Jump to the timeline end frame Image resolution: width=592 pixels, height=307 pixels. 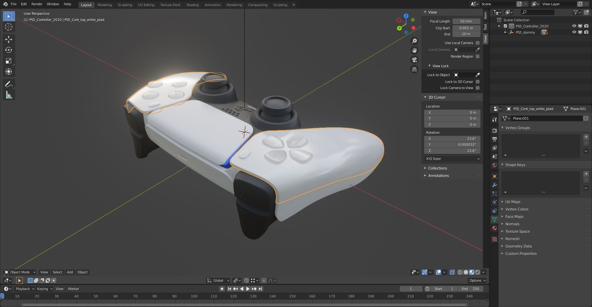261,289
